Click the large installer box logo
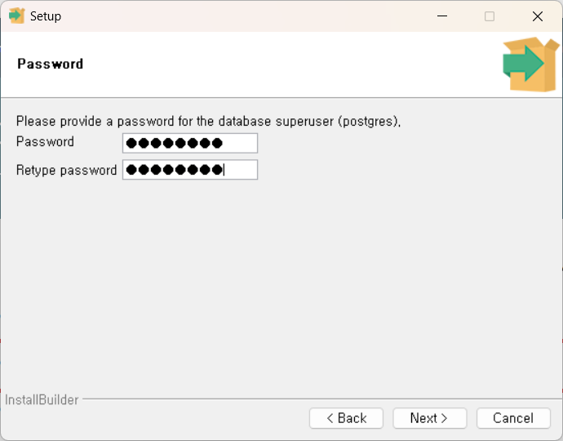563x441 pixels. pos(531,65)
